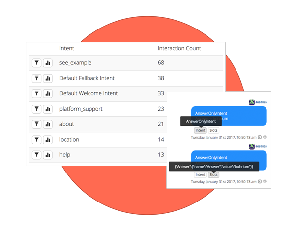Click the play icon beside second timestamp
295x231 pixels.
[260, 181]
